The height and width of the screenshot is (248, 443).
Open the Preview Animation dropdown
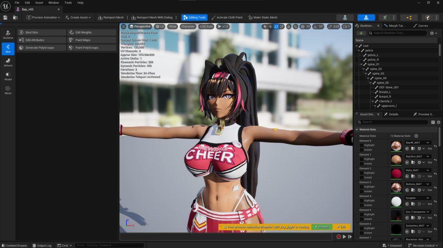pos(43,18)
